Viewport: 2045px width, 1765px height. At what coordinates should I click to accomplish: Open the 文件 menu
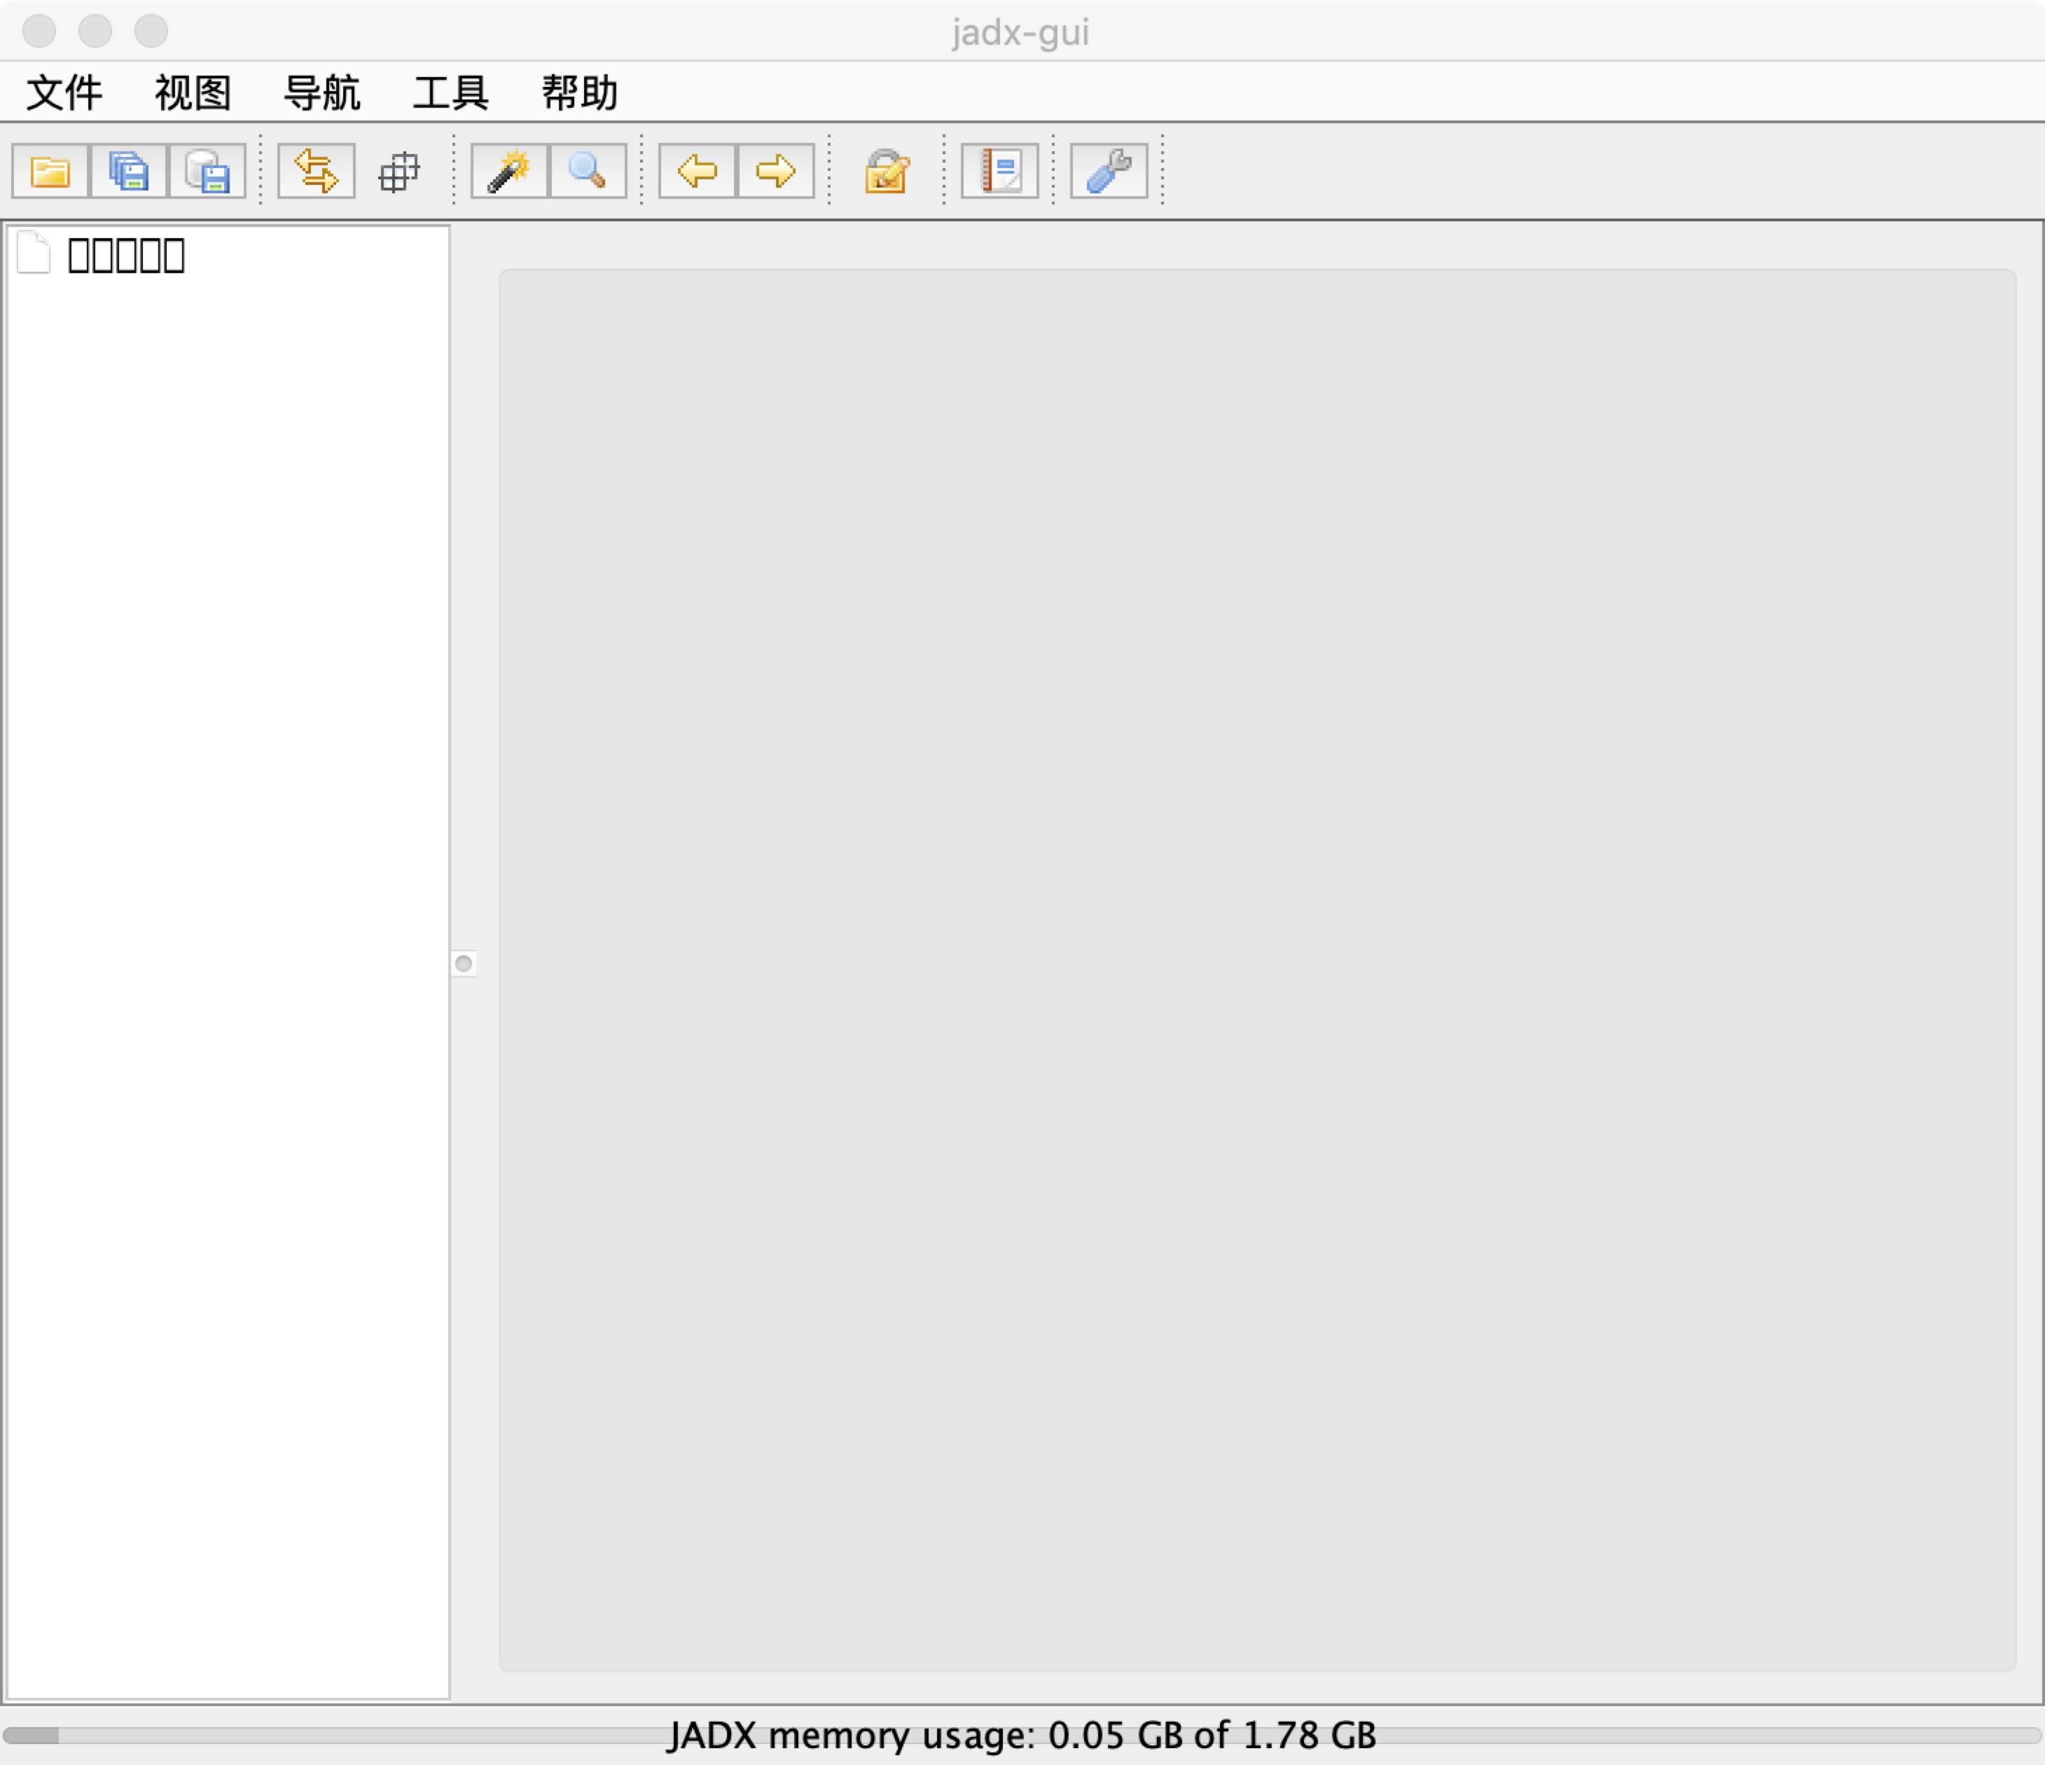[64, 92]
